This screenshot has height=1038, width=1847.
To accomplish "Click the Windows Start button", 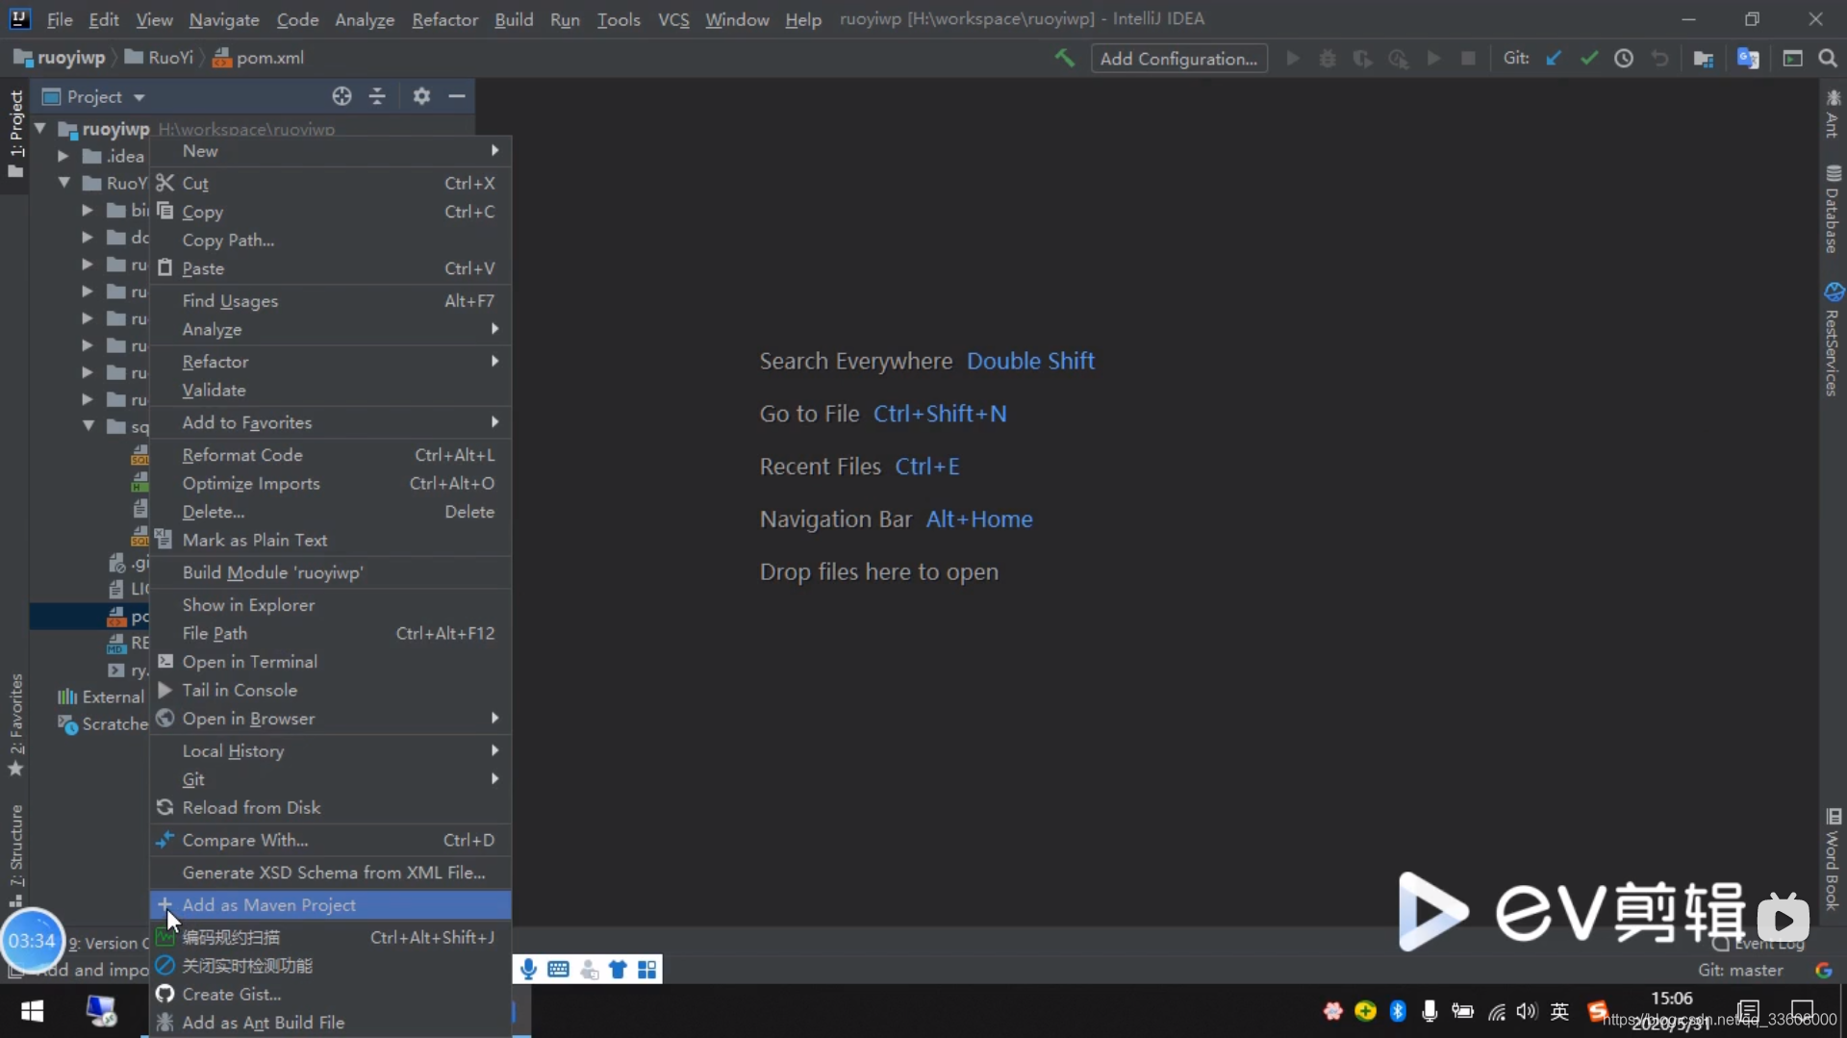I will [32, 1011].
